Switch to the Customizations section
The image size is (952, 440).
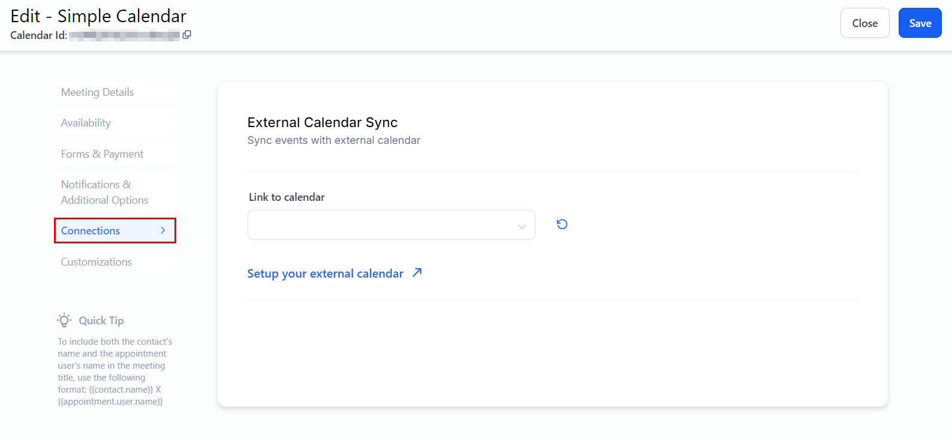96,262
